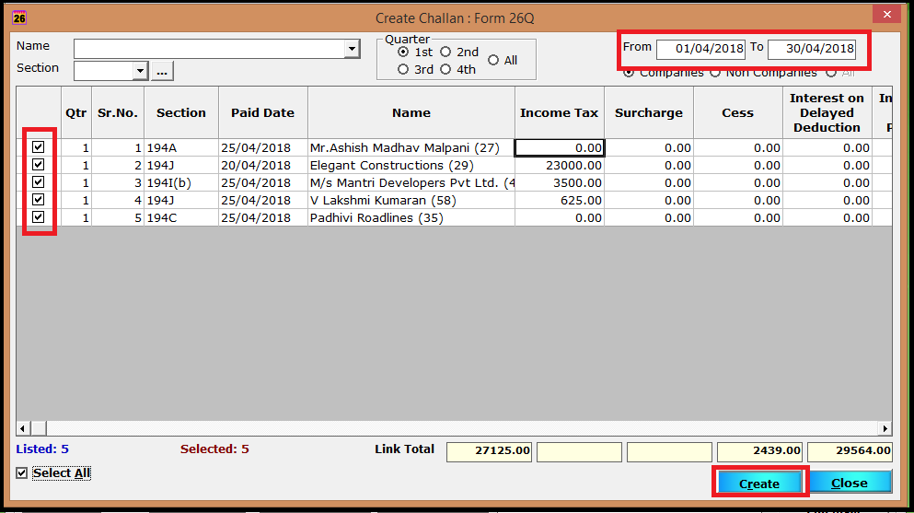Click Elegant Constructions (29) name cell

411,165
